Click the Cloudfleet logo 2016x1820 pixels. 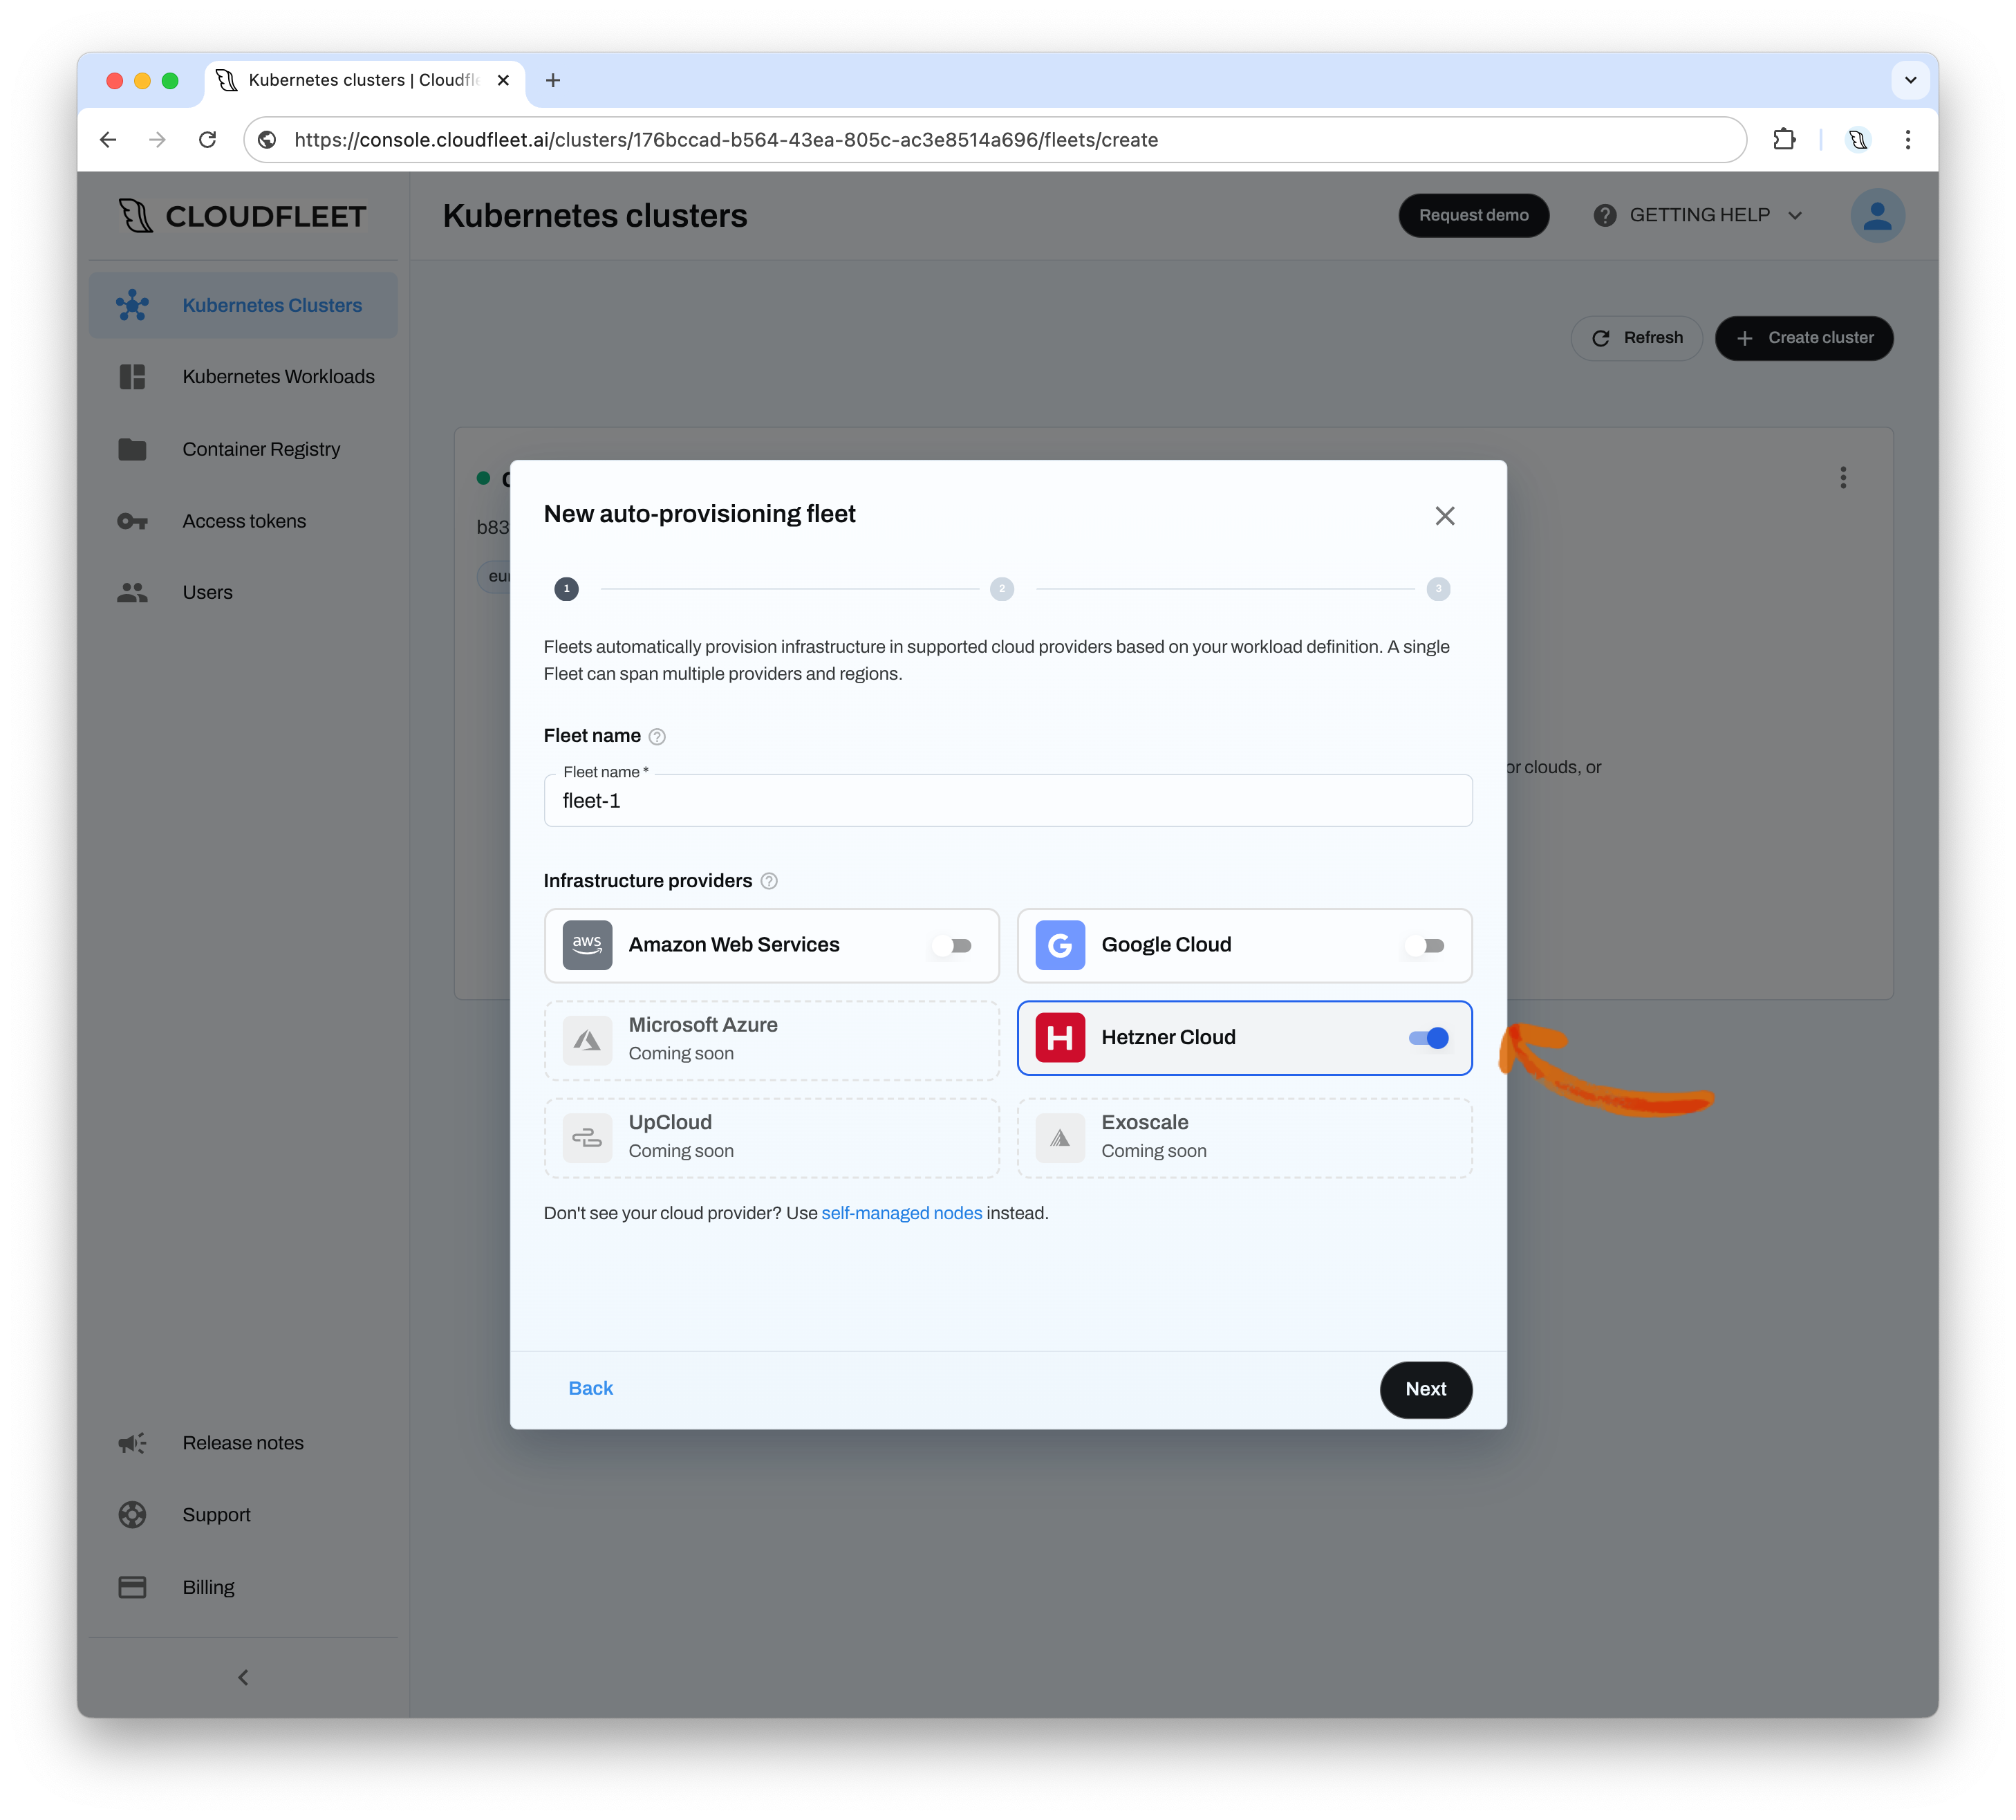pyautogui.click(x=242, y=216)
